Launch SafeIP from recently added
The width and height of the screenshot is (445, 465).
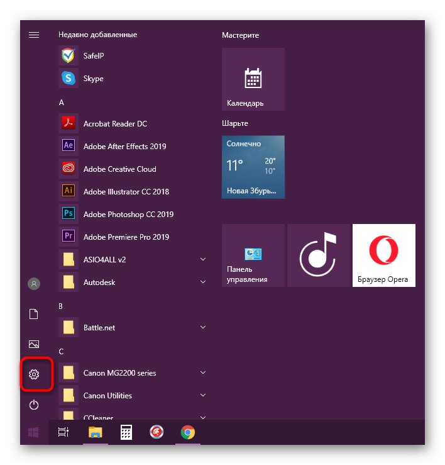(x=132, y=56)
